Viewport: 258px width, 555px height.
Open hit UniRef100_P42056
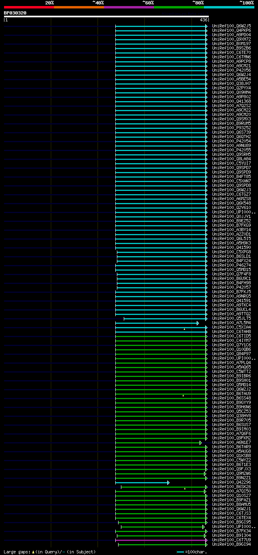[x=231, y=70]
